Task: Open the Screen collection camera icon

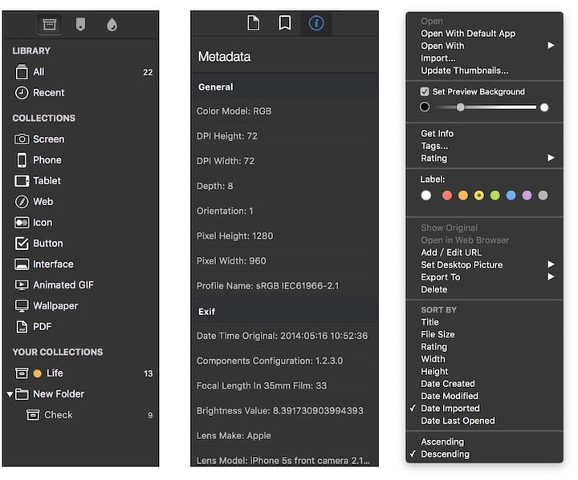Action: [22, 139]
